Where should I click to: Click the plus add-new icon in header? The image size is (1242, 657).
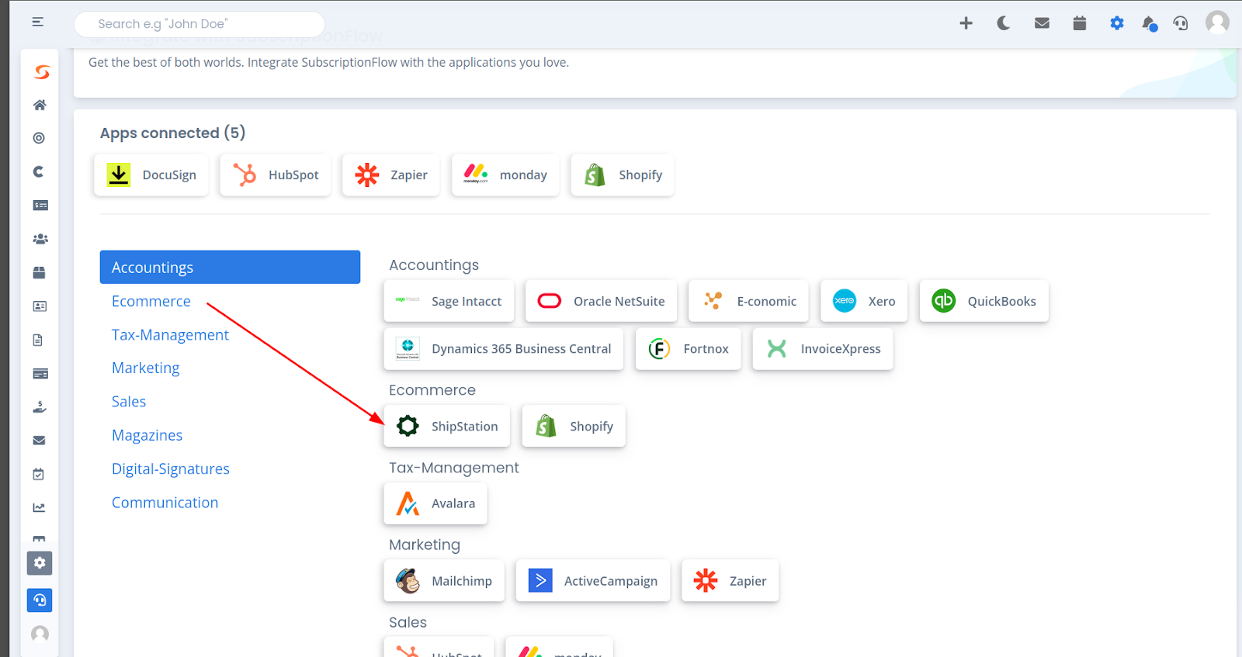[966, 23]
